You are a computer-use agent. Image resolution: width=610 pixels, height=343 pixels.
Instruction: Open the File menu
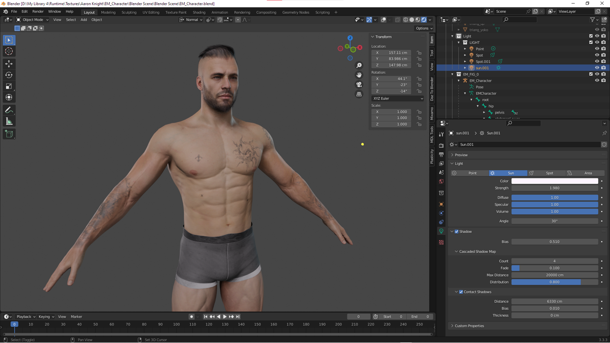click(x=14, y=12)
